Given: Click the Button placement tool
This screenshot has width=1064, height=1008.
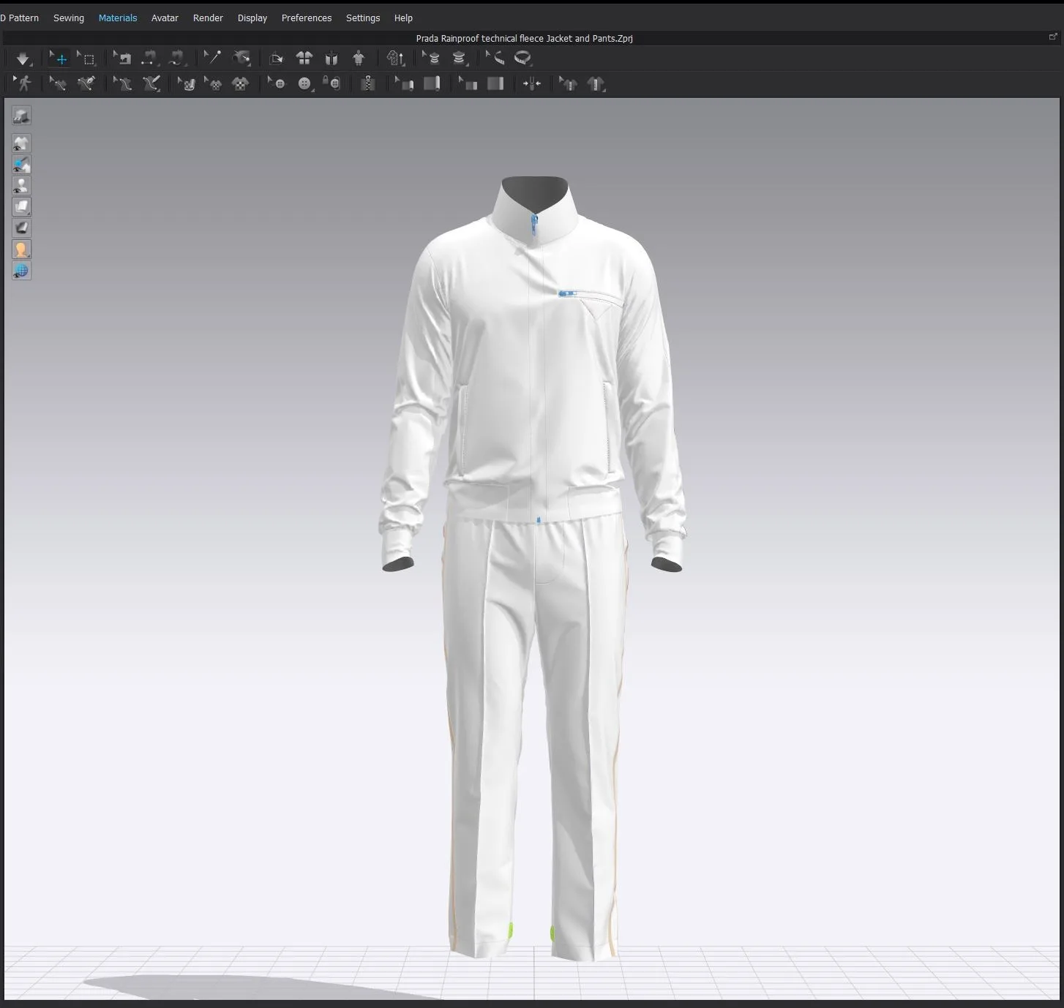Looking at the screenshot, I should pos(304,83).
